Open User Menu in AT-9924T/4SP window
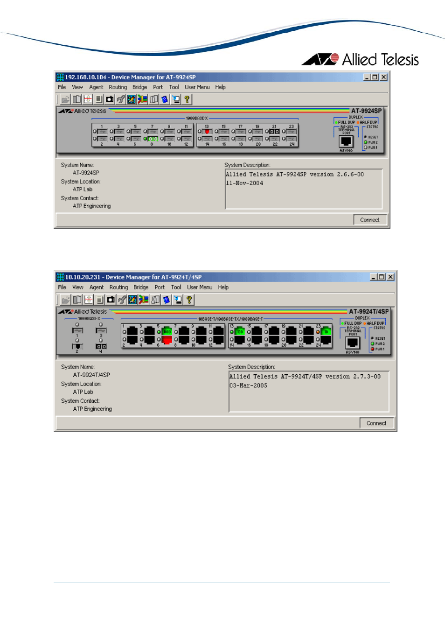This screenshot has height=630, width=445. pyautogui.click(x=200, y=287)
